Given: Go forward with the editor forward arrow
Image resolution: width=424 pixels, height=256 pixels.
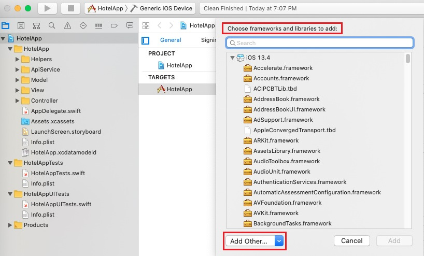Looking at the screenshot, I should pos(171,26).
